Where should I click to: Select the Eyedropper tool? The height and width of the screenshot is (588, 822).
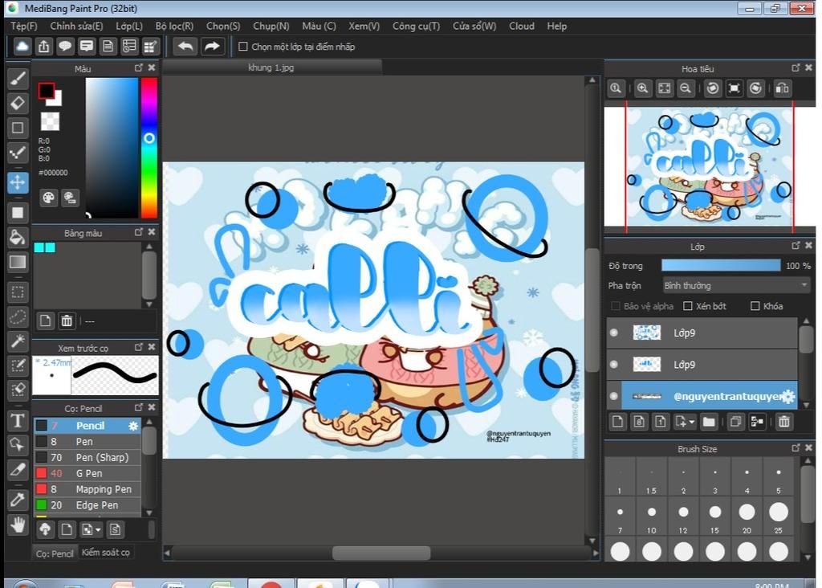coord(18,500)
